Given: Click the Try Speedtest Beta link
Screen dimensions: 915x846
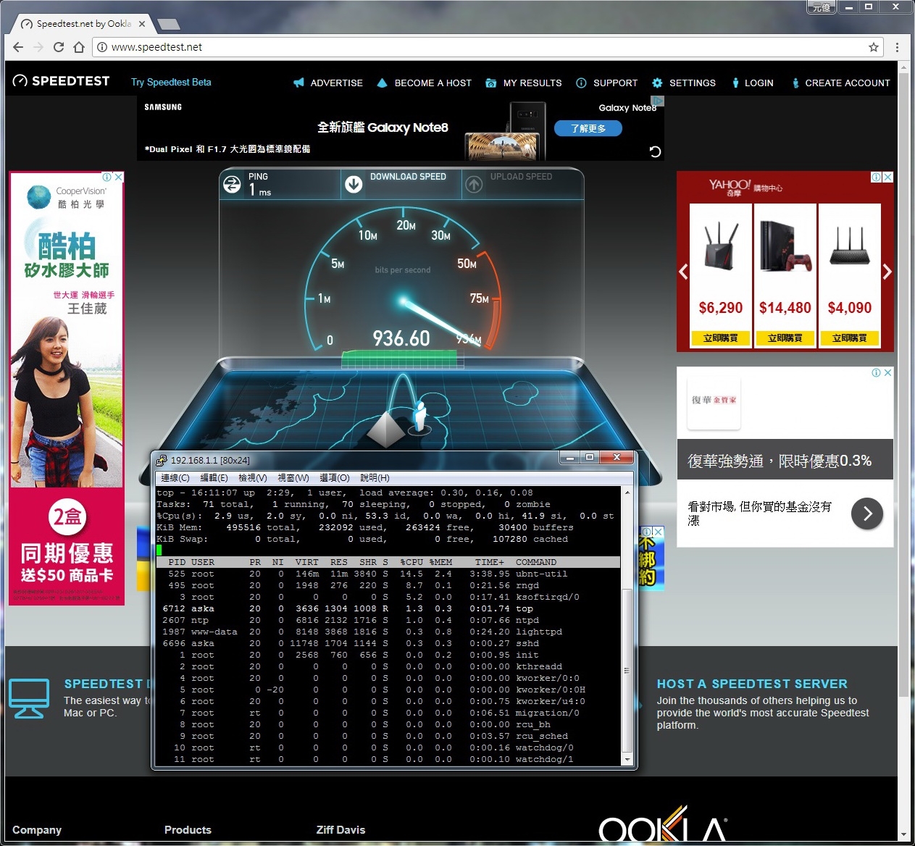Looking at the screenshot, I should (x=171, y=82).
